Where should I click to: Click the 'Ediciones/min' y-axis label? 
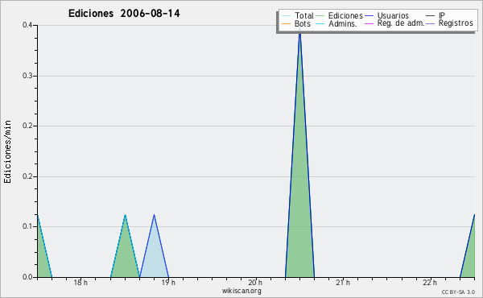[7, 152]
